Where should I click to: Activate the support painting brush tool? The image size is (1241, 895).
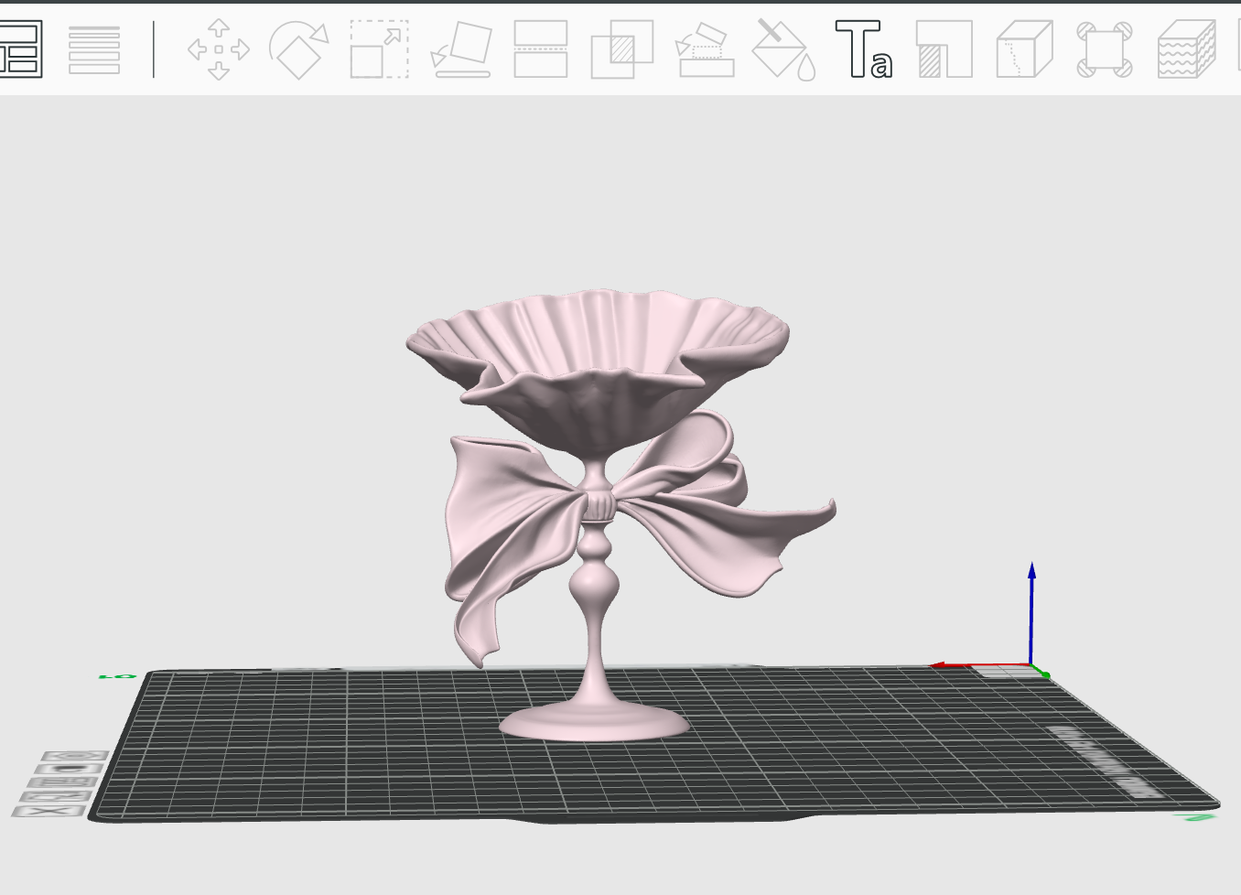click(704, 51)
